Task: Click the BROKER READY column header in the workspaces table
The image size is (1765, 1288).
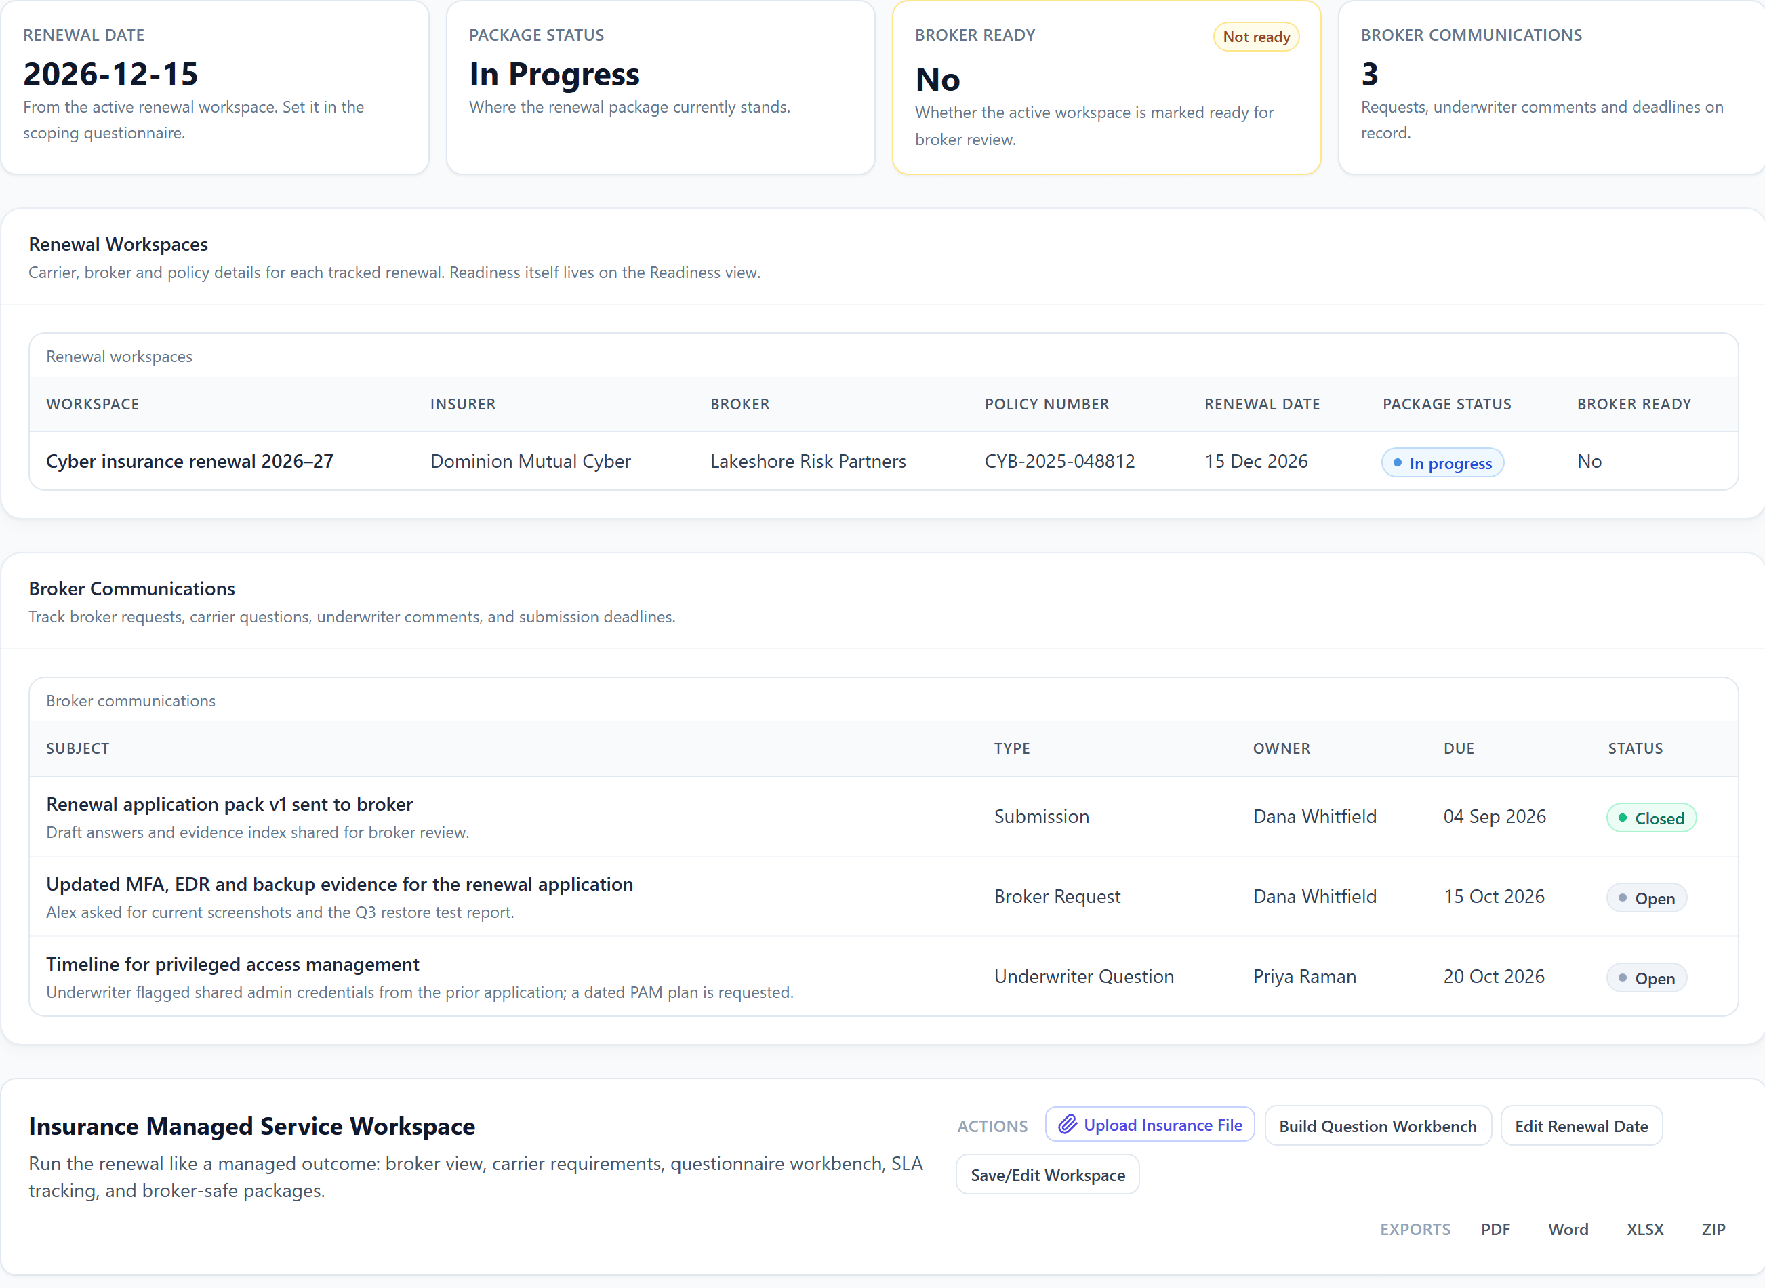Action: pos(1634,404)
